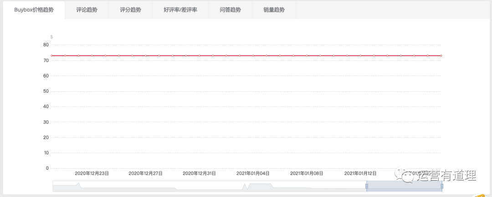
Task: Switch to the Buybox价格趋势 tab
Action: pyautogui.click(x=34, y=10)
